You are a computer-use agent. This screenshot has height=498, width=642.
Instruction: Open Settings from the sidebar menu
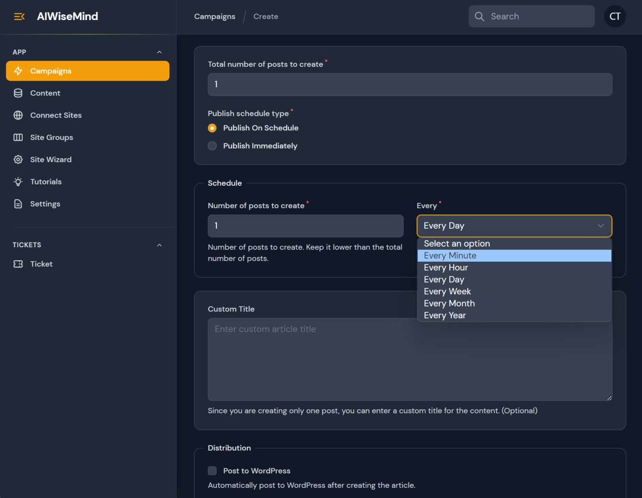(x=45, y=204)
